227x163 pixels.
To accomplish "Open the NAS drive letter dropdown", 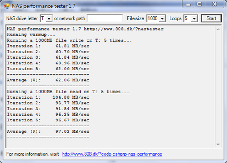I will [49, 19].
